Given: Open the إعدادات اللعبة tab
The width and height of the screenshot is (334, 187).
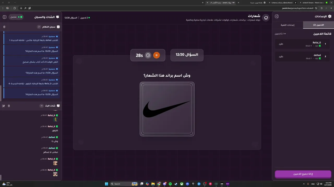Looking at the screenshot, I should click(288, 25).
